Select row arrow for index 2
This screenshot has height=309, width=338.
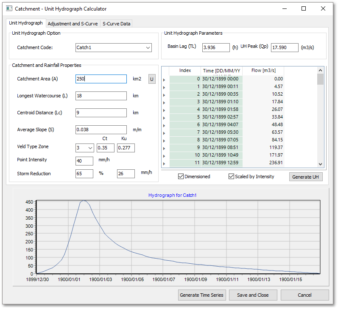tap(164, 95)
